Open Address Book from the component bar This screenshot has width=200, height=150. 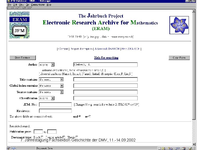tap(184, 148)
